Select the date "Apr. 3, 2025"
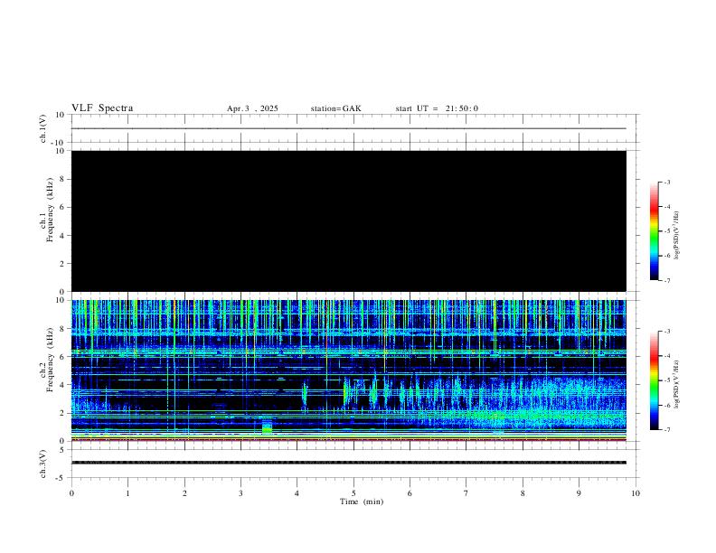This screenshot has height=553, width=716. pyautogui.click(x=252, y=108)
